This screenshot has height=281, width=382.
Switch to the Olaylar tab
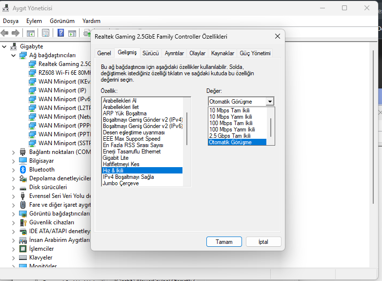(x=197, y=53)
